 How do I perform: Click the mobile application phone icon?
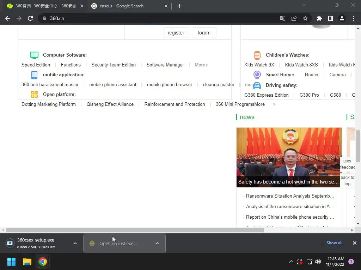click(x=34, y=75)
